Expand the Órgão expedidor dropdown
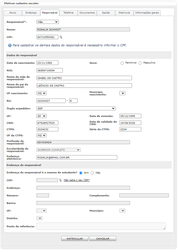 tap(76, 108)
